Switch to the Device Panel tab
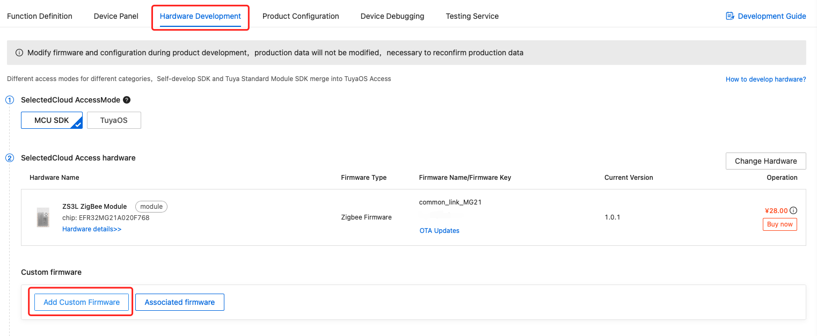The height and width of the screenshot is (336, 817). tap(116, 16)
